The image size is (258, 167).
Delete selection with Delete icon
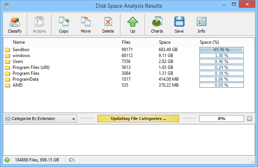click(108, 25)
